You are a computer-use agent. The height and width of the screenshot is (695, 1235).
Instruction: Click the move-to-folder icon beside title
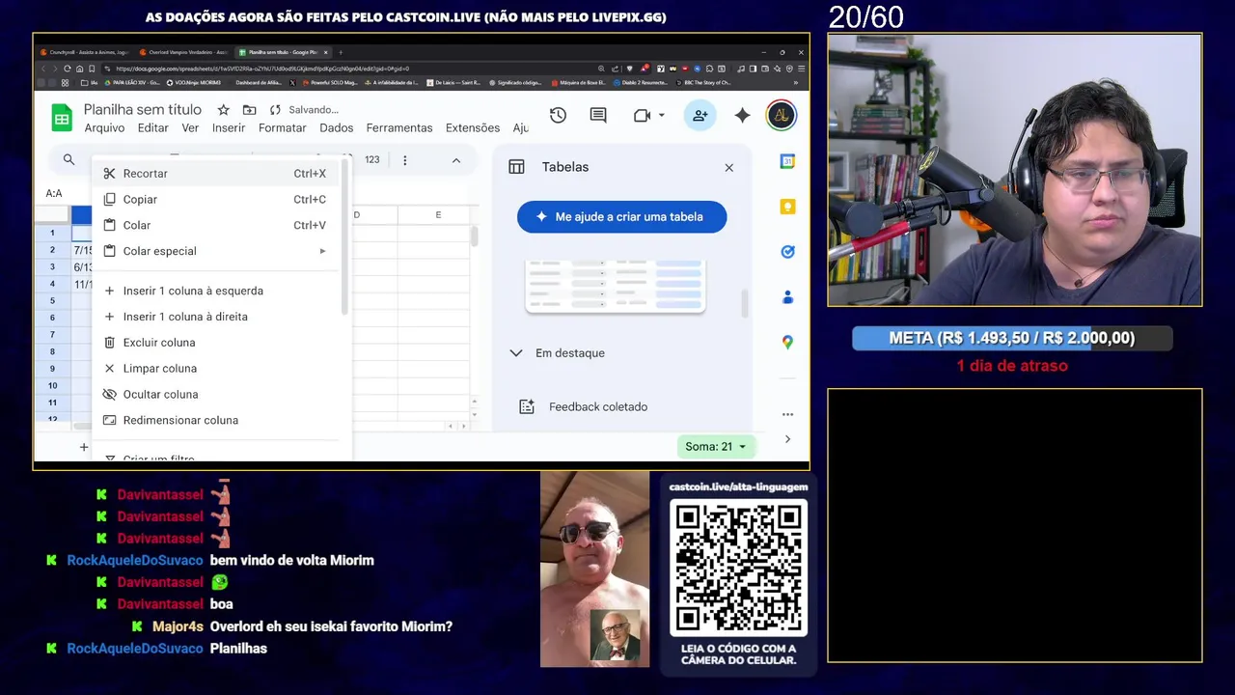click(x=250, y=110)
